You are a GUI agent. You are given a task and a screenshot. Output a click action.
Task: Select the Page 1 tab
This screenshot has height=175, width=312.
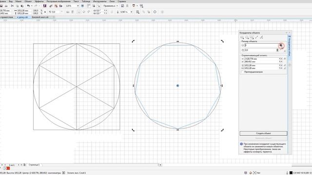34,165
